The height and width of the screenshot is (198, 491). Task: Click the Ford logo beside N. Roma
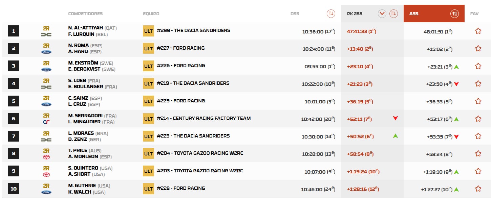click(x=46, y=52)
